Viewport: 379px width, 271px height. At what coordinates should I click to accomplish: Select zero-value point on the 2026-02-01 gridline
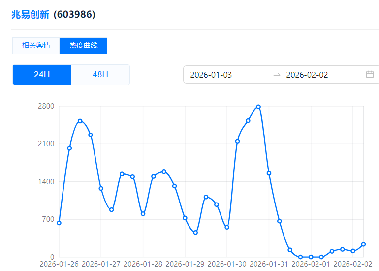click(x=311, y=257)
